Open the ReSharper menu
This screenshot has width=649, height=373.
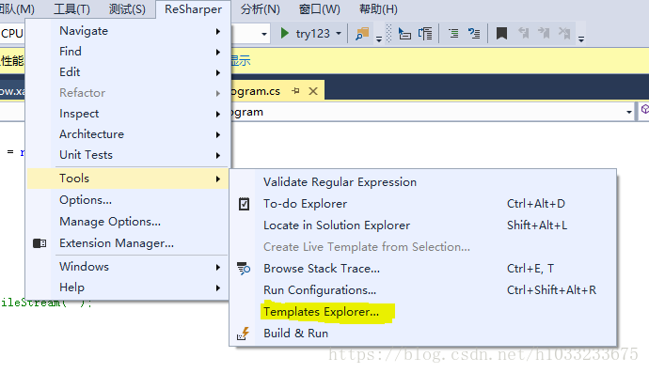tap(193, 9)
